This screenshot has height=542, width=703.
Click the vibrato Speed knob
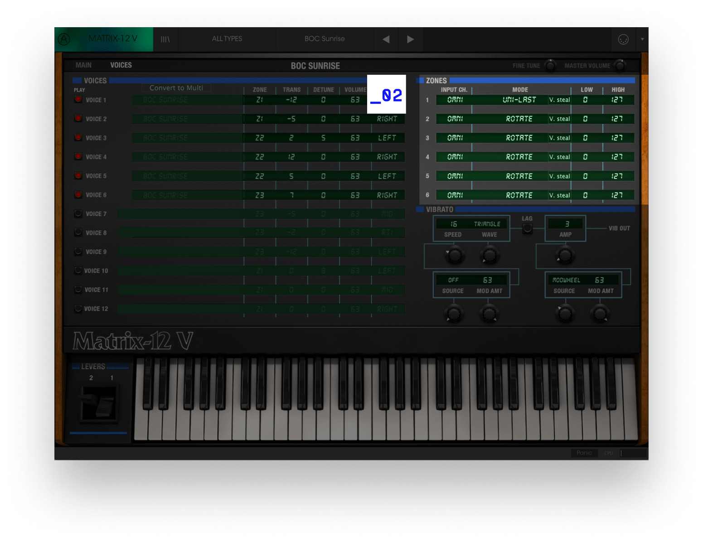[x=455, y=255]
